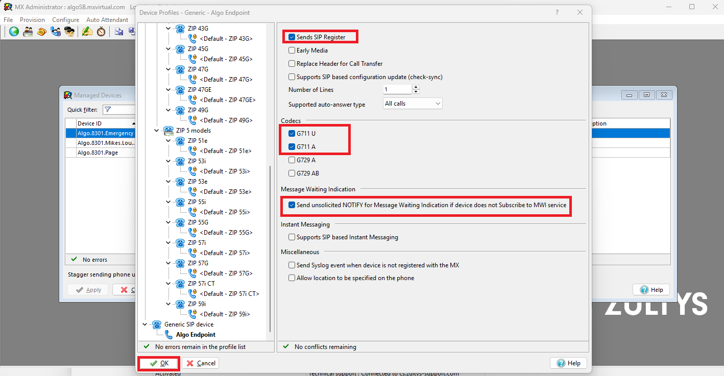Open the File menu
Image resolution: width=724 pixels, height=376 pixels.
point(8,20)
